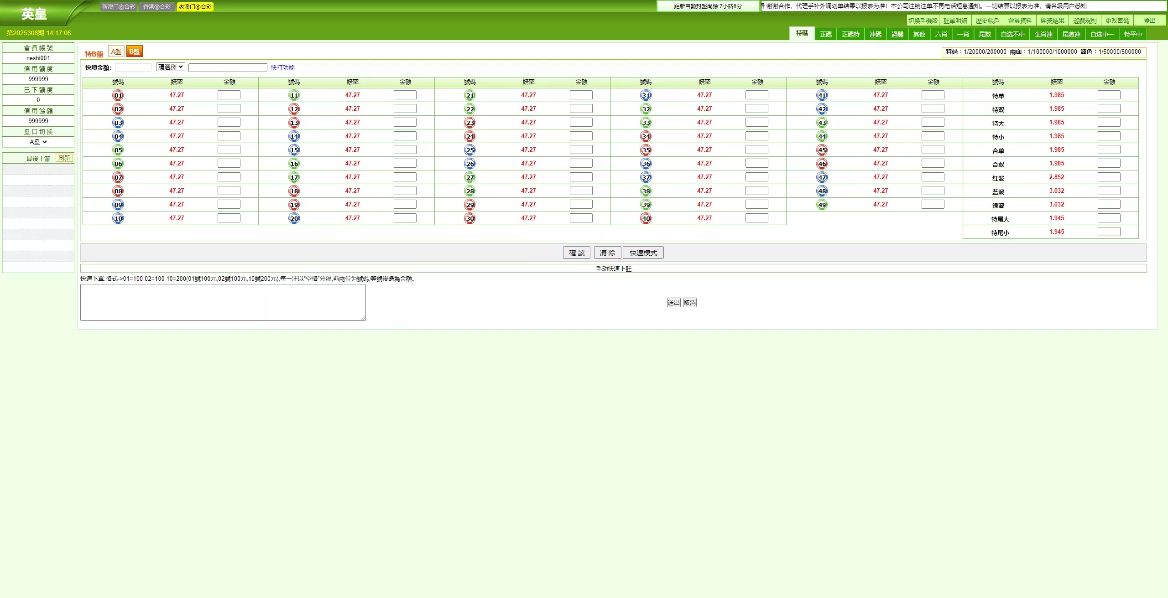Click the 紅波 amount input field
This screenshot has height=598, width=1168.
1109,177
